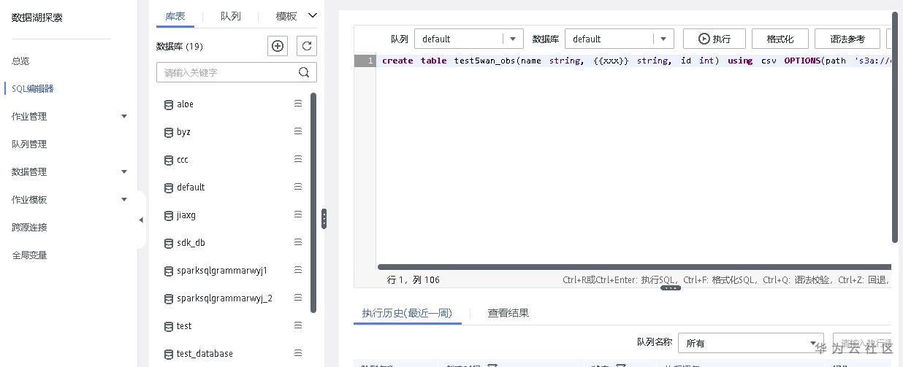Screen dimensions: 903x367
Task: Click the 格式化 button
Action: pos(780,39)
